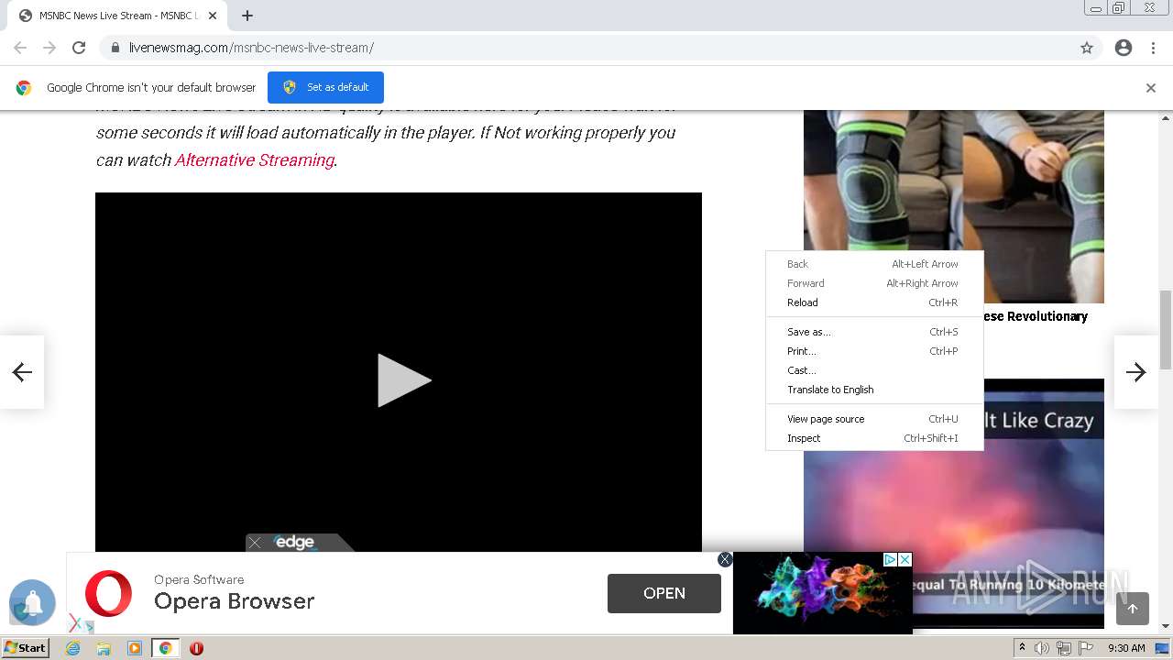The image size is (1173, 660).
Task: Click the padlock site info icon
Action: pyautogui.click(x=115, y=48)
